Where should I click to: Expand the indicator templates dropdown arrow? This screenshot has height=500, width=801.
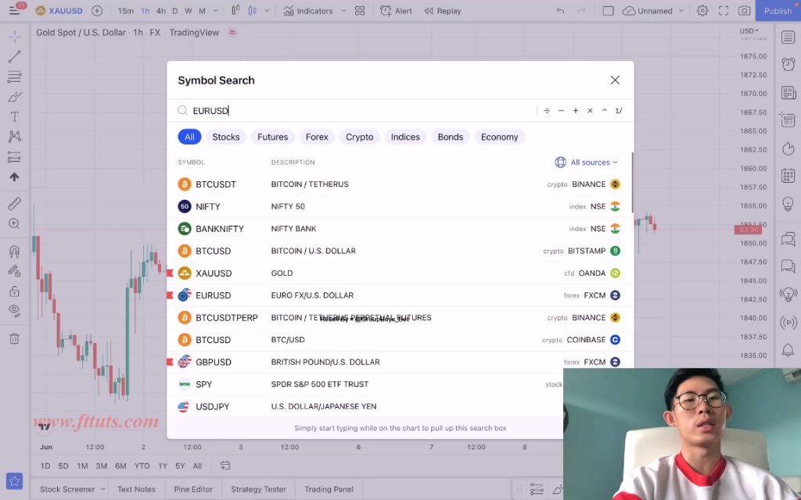pos(343,11)
